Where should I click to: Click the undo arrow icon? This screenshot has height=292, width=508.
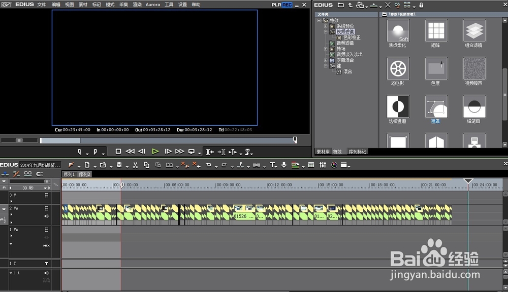pyautogui.click(x=208, y=165)
